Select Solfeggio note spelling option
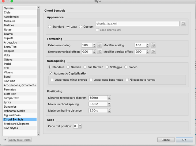 click(x=107, y=67)
